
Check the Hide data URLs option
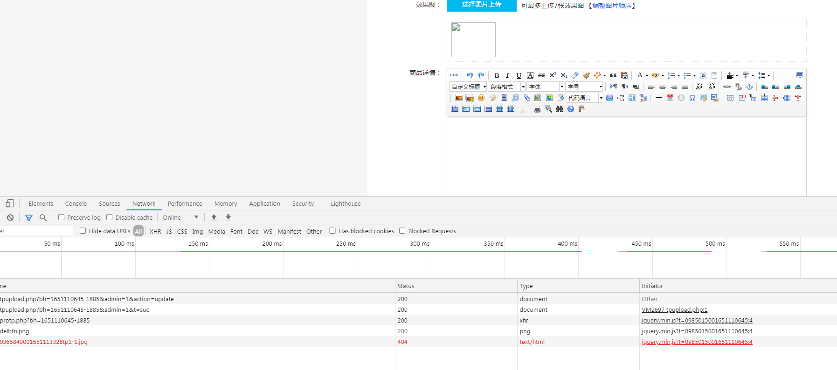(83, 231)
